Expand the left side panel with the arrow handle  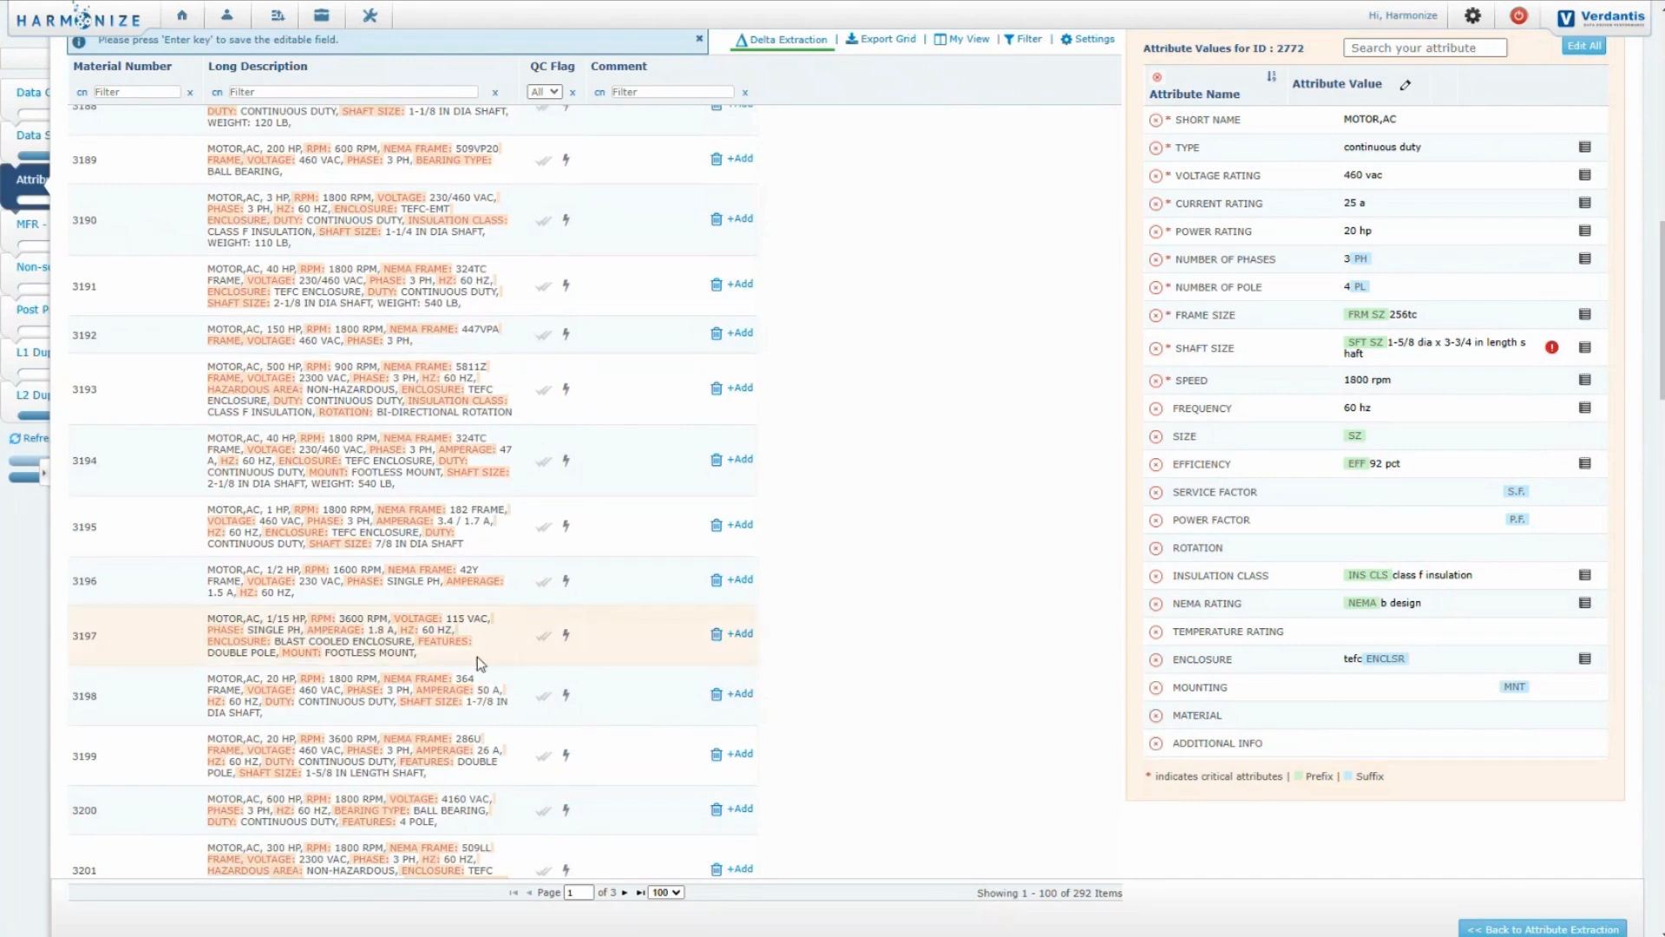(x=43, y=473)
